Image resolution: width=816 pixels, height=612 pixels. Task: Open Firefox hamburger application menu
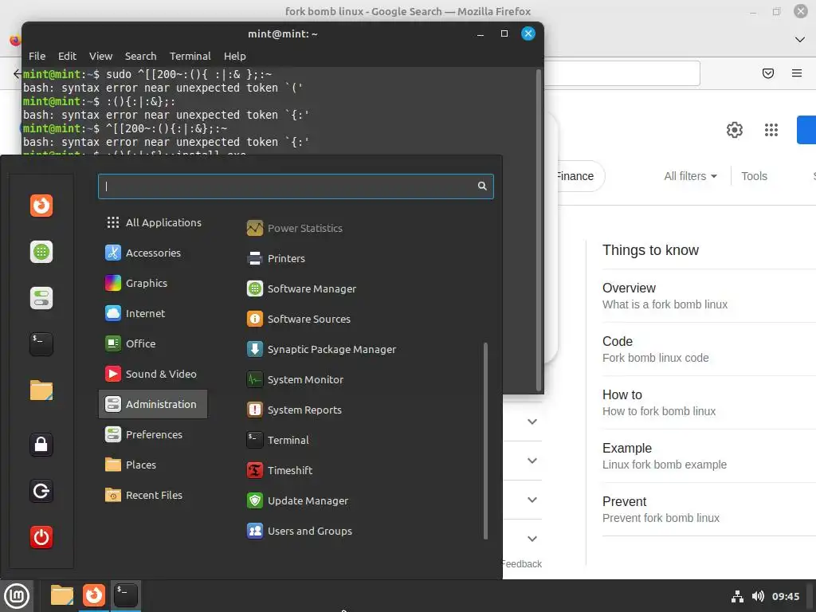coord(796,73)
